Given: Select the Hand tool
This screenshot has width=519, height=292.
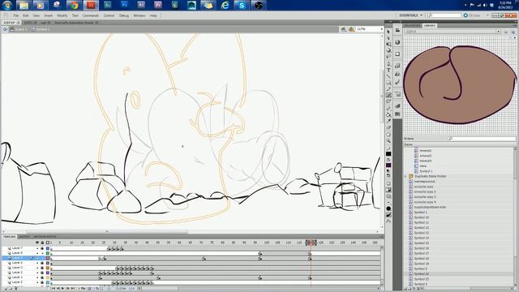Looking at the screenshot, I should point(388,135).
